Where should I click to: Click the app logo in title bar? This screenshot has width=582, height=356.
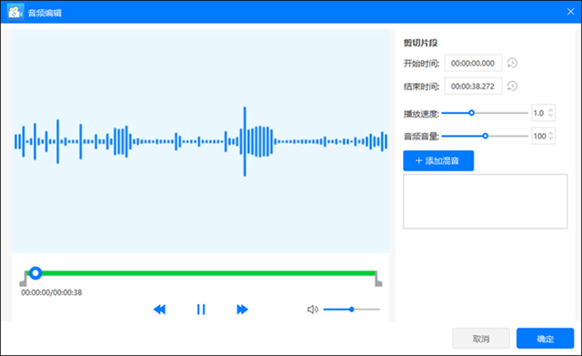click(15, 12)
